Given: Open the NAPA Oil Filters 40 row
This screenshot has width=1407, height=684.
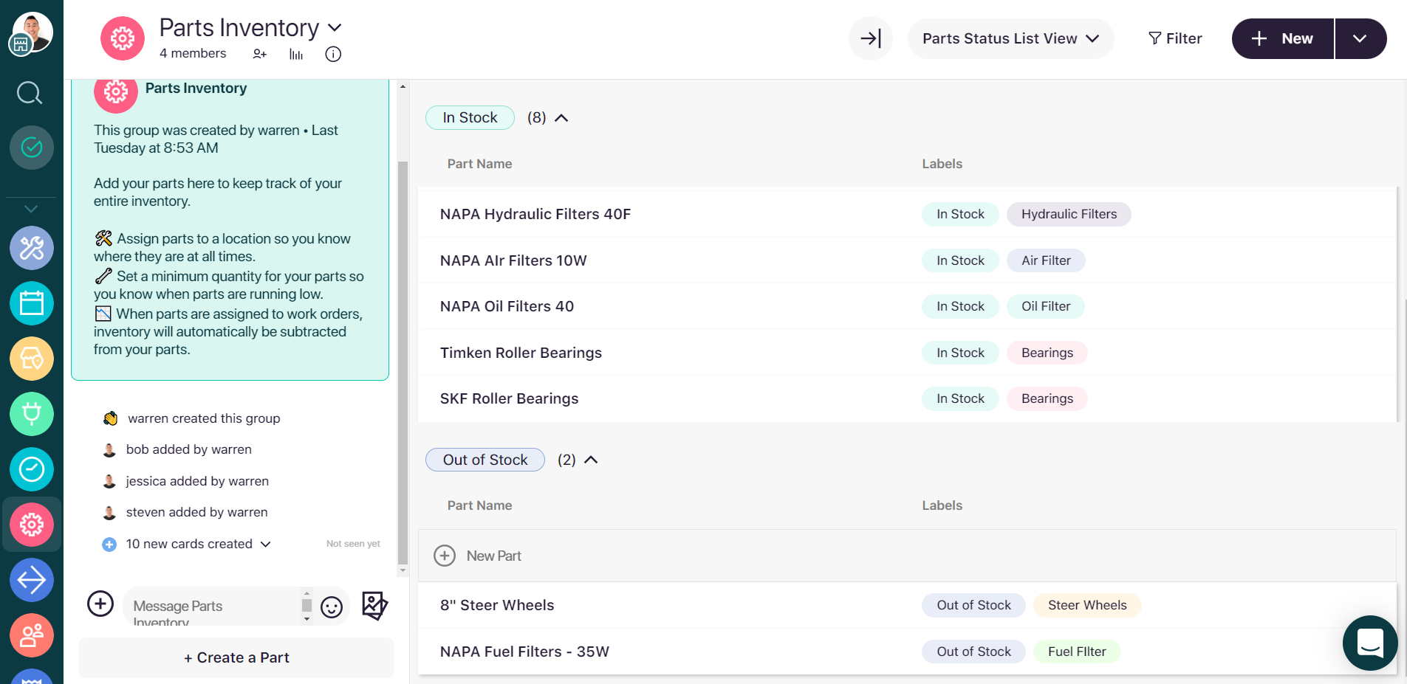Looking at the screenshot, I should click(507, 306).
